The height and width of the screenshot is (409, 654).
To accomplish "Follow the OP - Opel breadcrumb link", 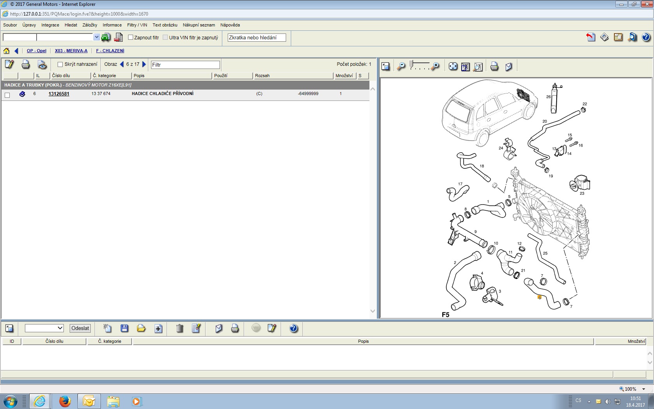I will (37, 51).
